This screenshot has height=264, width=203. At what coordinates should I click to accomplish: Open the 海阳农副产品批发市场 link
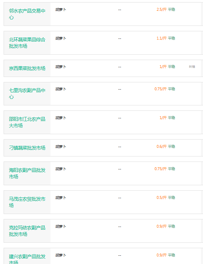point(27,173)
